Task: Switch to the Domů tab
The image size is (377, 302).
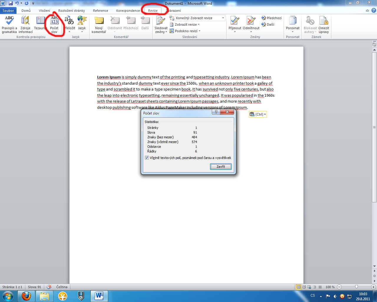Action: coord(26,11)
